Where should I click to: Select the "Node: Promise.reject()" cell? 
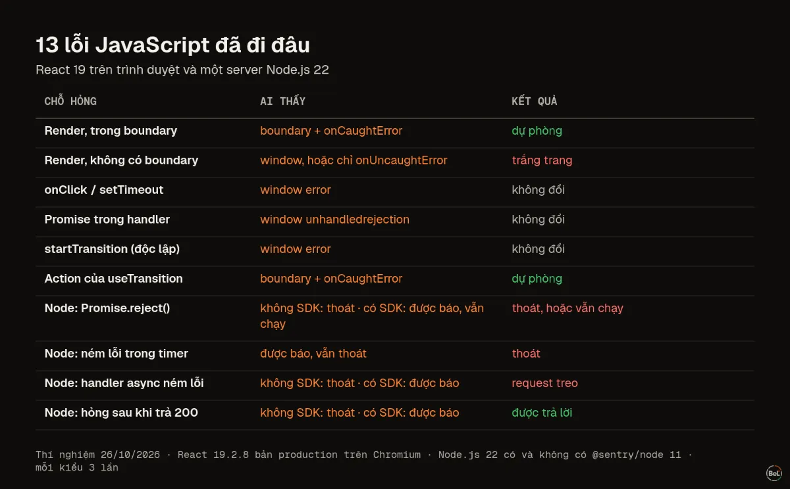coord(107,308)
